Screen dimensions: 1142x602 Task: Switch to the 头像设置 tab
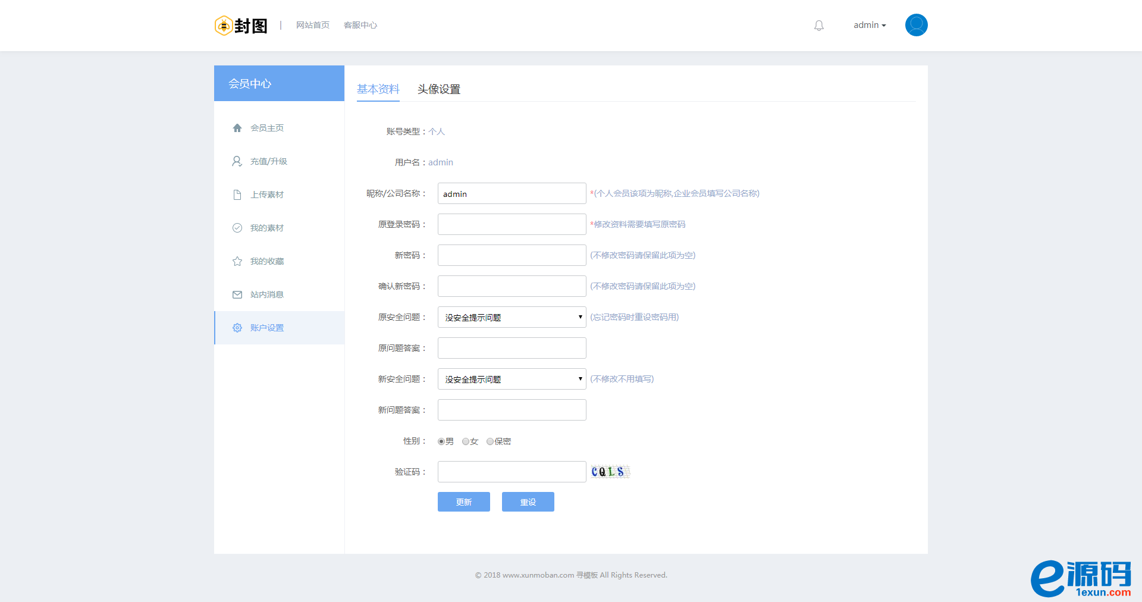(438, 89)
